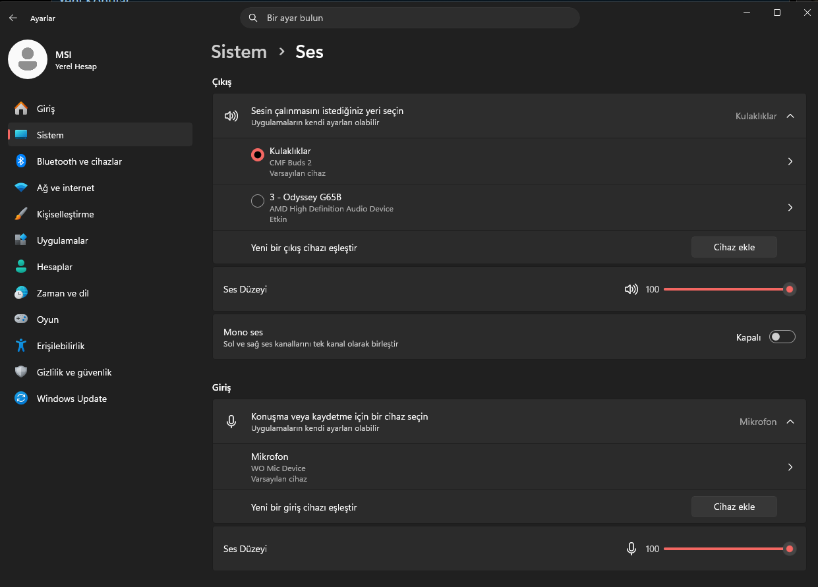Maximize the Ayarlar window

point(777,13)
